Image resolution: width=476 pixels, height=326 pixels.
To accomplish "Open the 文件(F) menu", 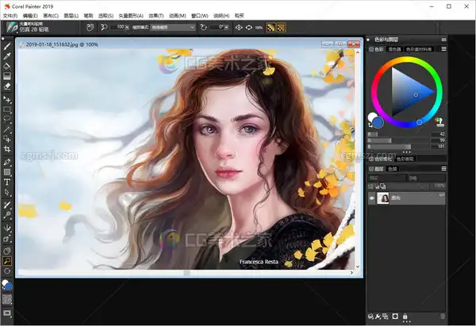I will 10,15.
